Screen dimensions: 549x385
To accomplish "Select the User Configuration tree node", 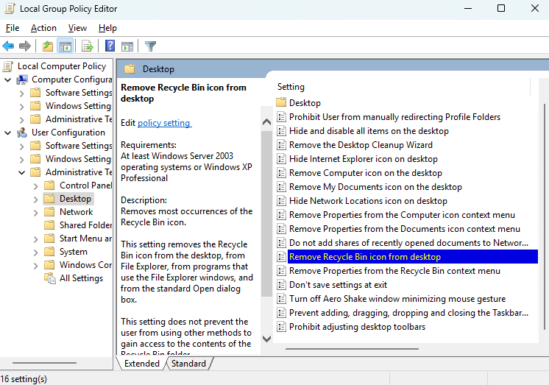I will (x=68, y=133).
